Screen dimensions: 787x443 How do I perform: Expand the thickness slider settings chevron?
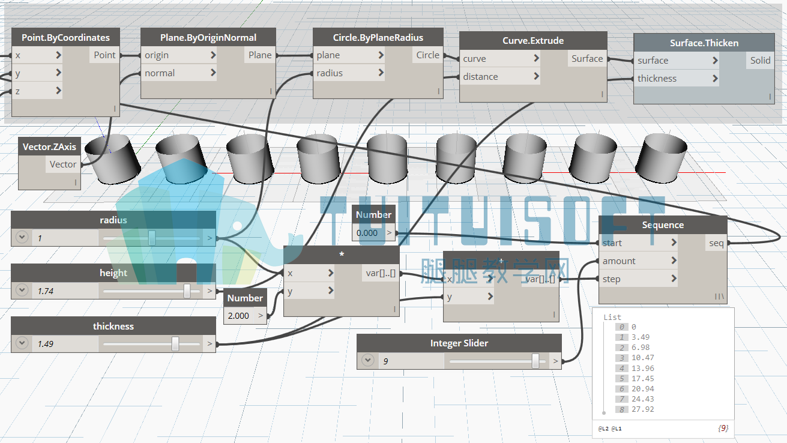(x=22, y=344)
